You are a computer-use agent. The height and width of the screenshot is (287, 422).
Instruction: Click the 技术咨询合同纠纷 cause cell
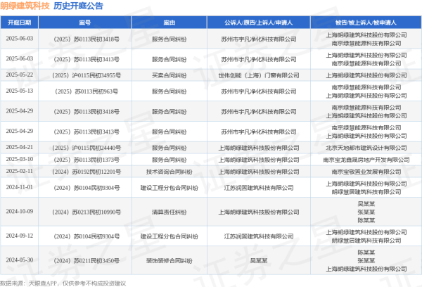click(170, 172)
